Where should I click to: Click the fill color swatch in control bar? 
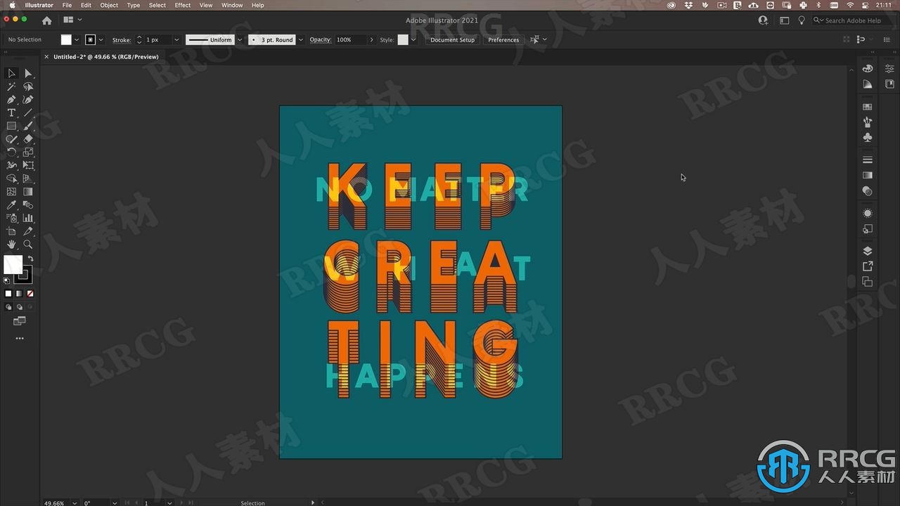click(66, 40)
